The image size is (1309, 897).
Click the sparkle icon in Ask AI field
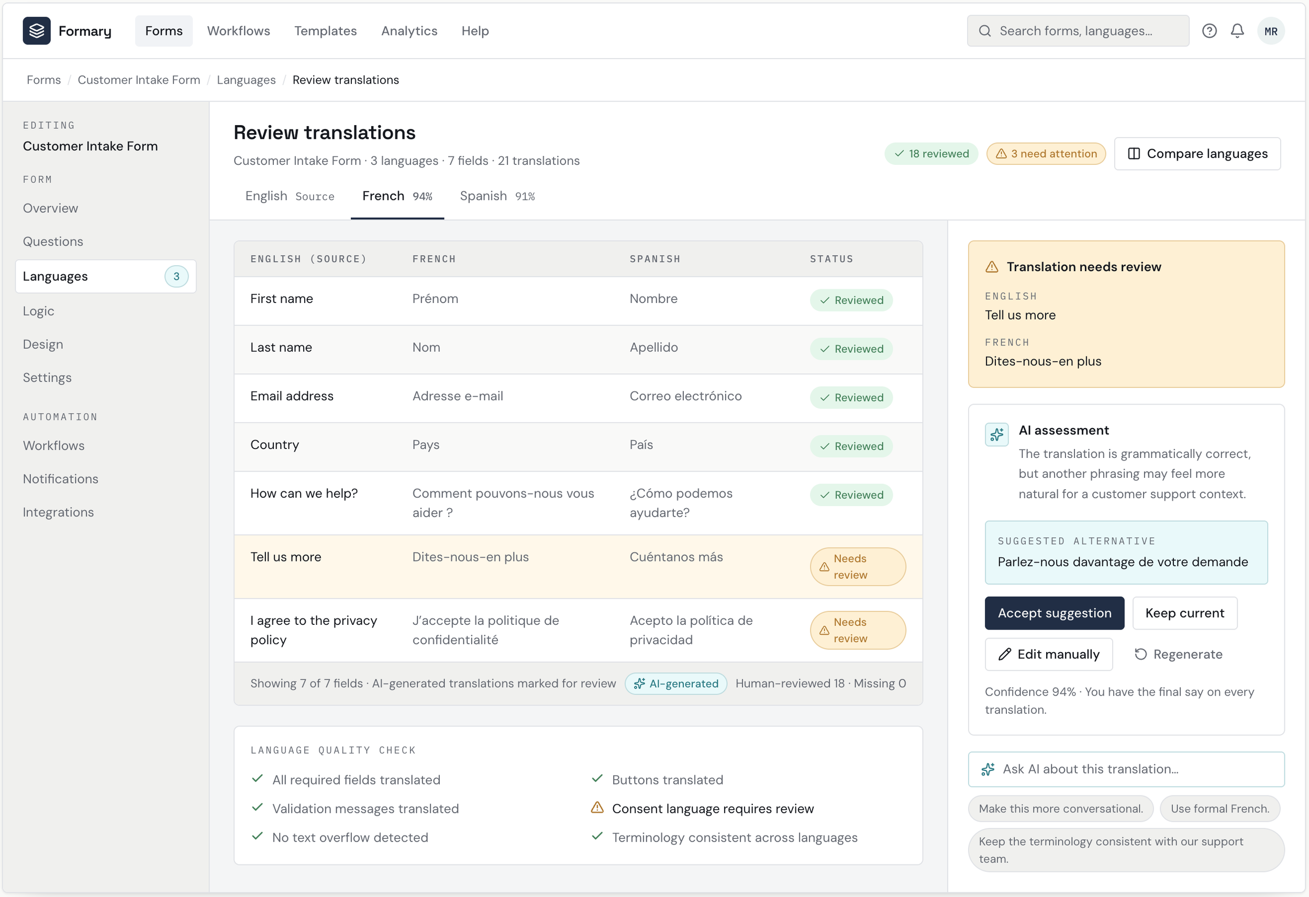[x=988, y=769]
